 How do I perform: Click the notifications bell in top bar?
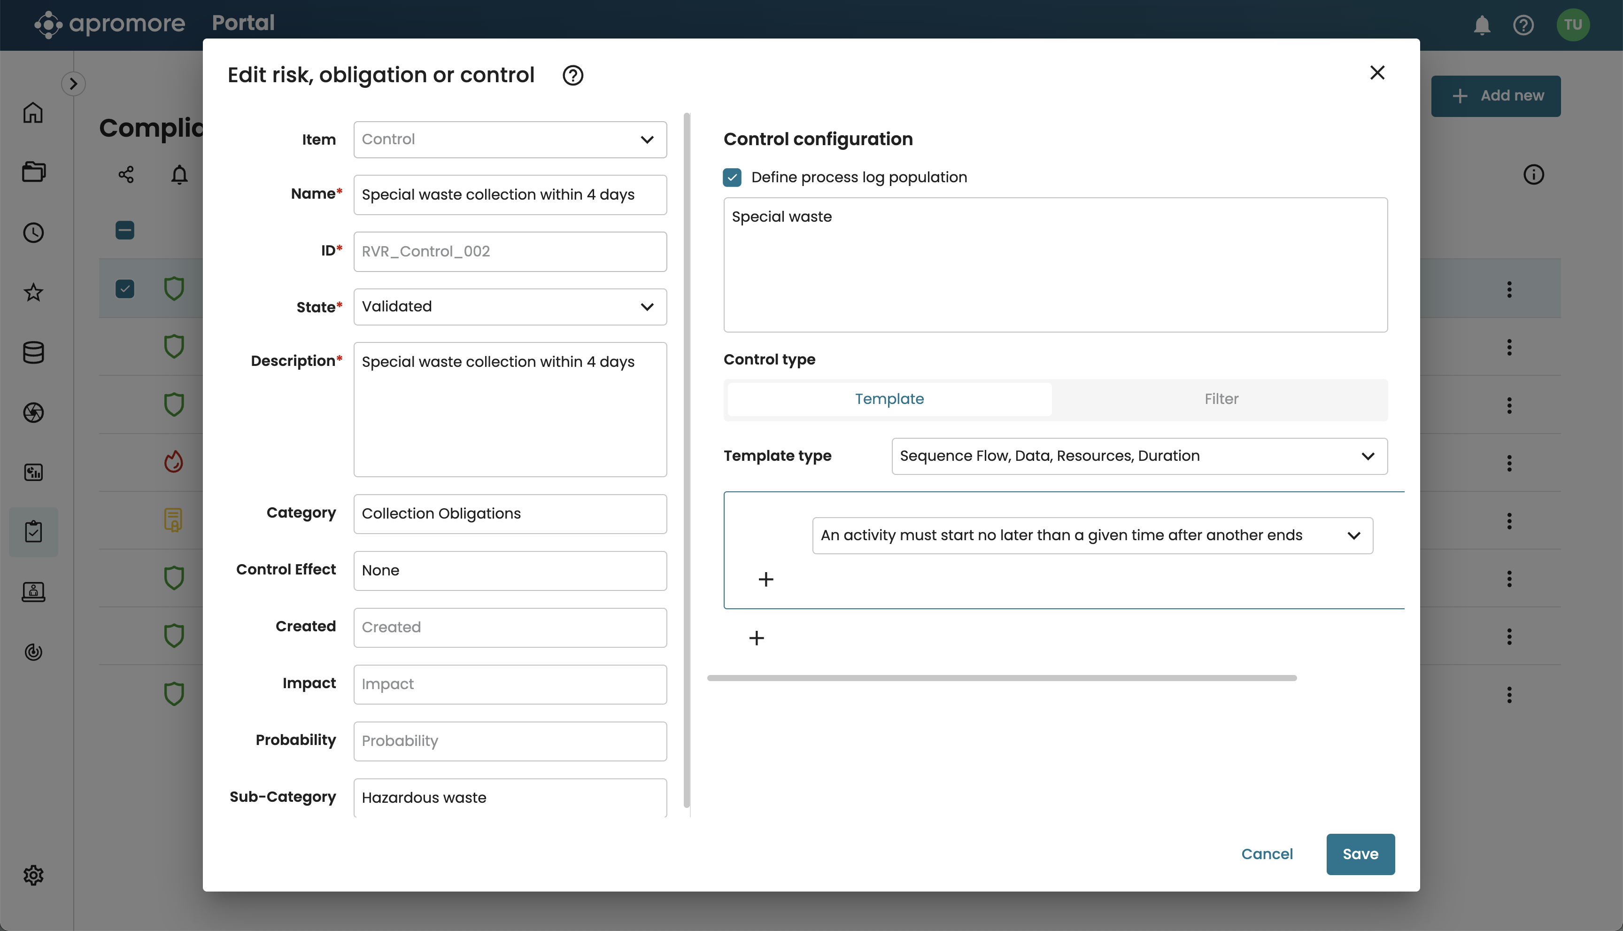1482,25
